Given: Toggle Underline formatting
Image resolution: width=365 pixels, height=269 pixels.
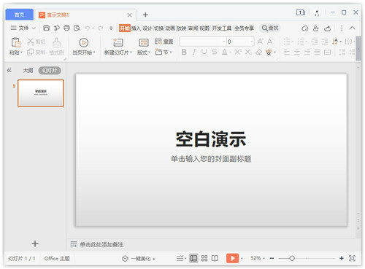Looking at the screenshot, I should tap(204, 52).
